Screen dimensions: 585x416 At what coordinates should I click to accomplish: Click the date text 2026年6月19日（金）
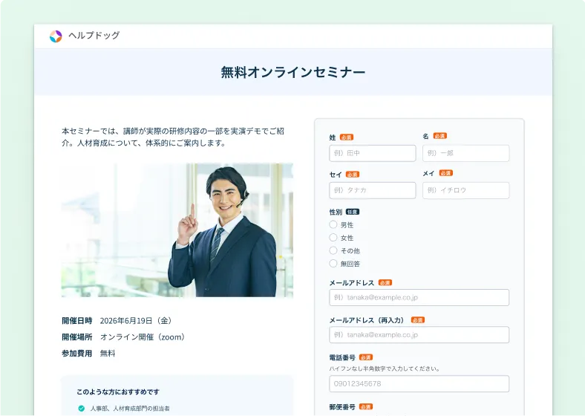(x=136, y=321)
